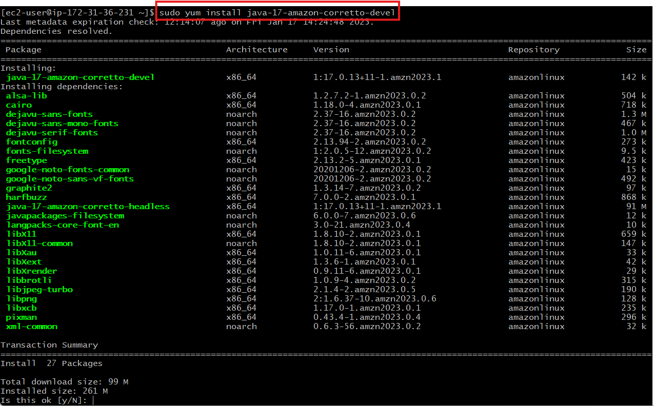Select the command text 'sudo yum install java-17-amazon-corretto-devel'
Screen dimensions: 654x406
[277, 12]
